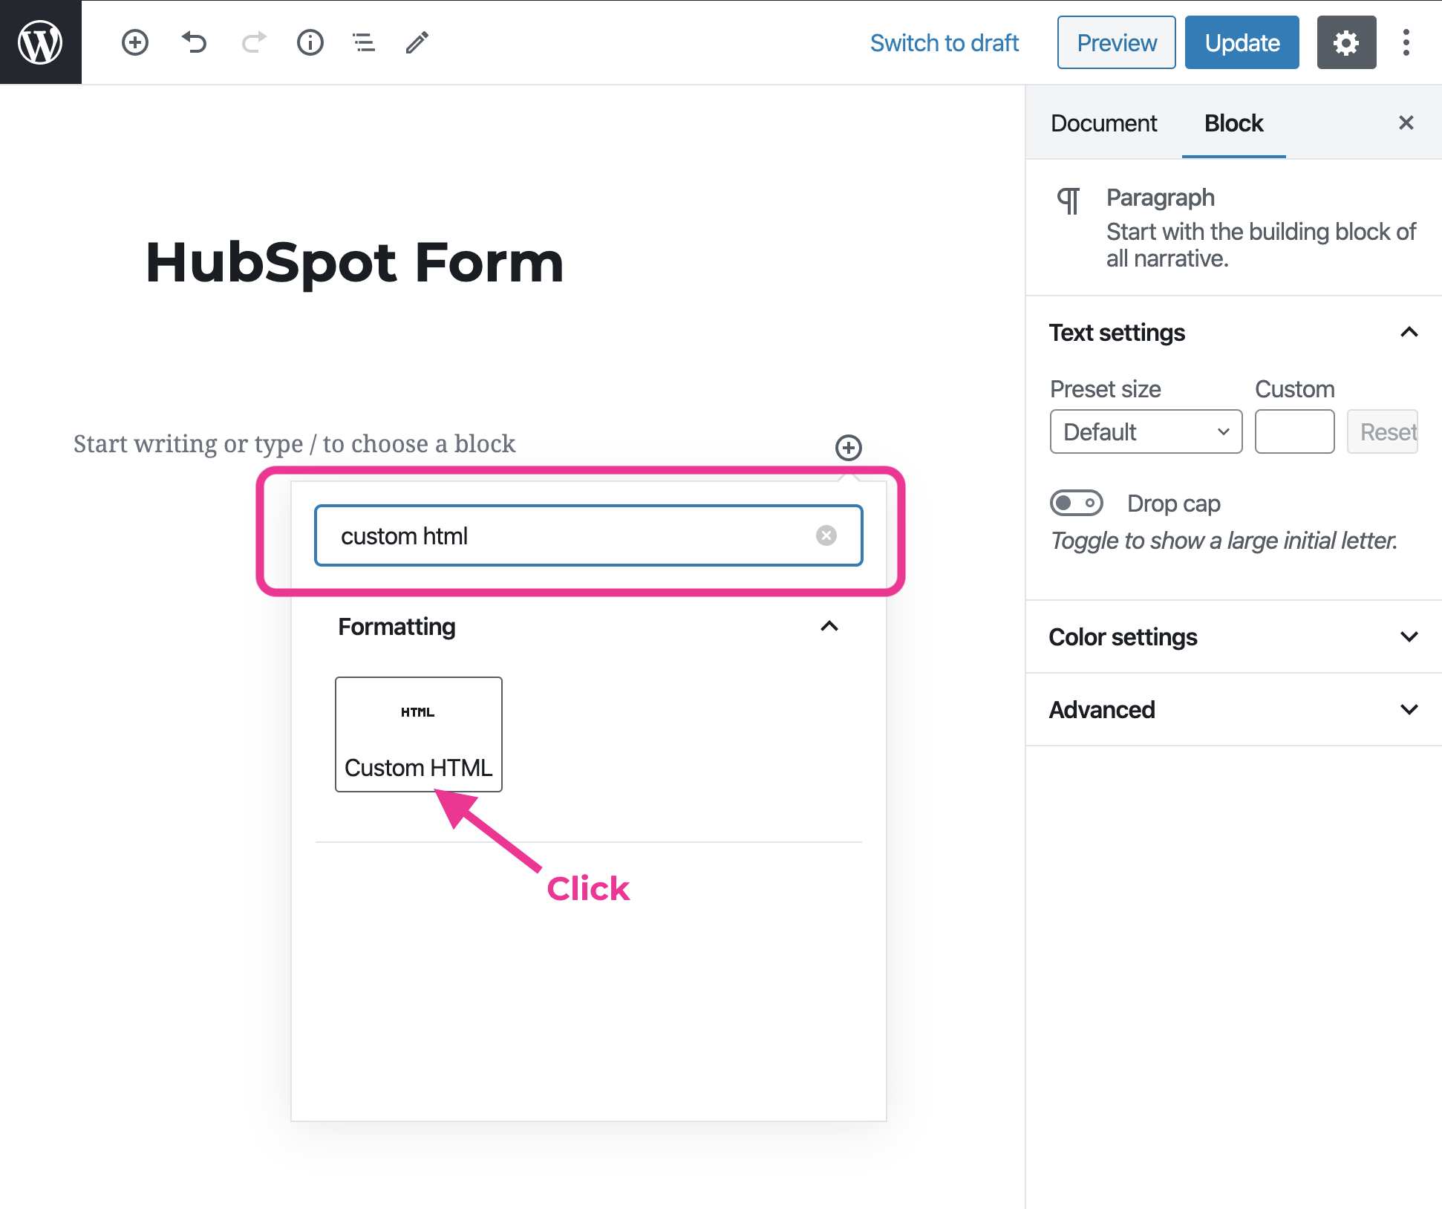Click the pencil Tools icon
This screenshot has width=1442, height=1209.
(417, 42)
